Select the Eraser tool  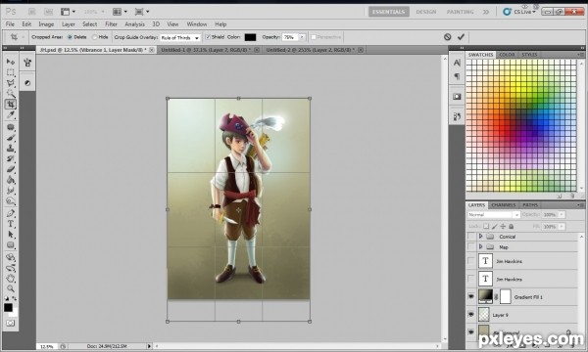pos(11,169)
